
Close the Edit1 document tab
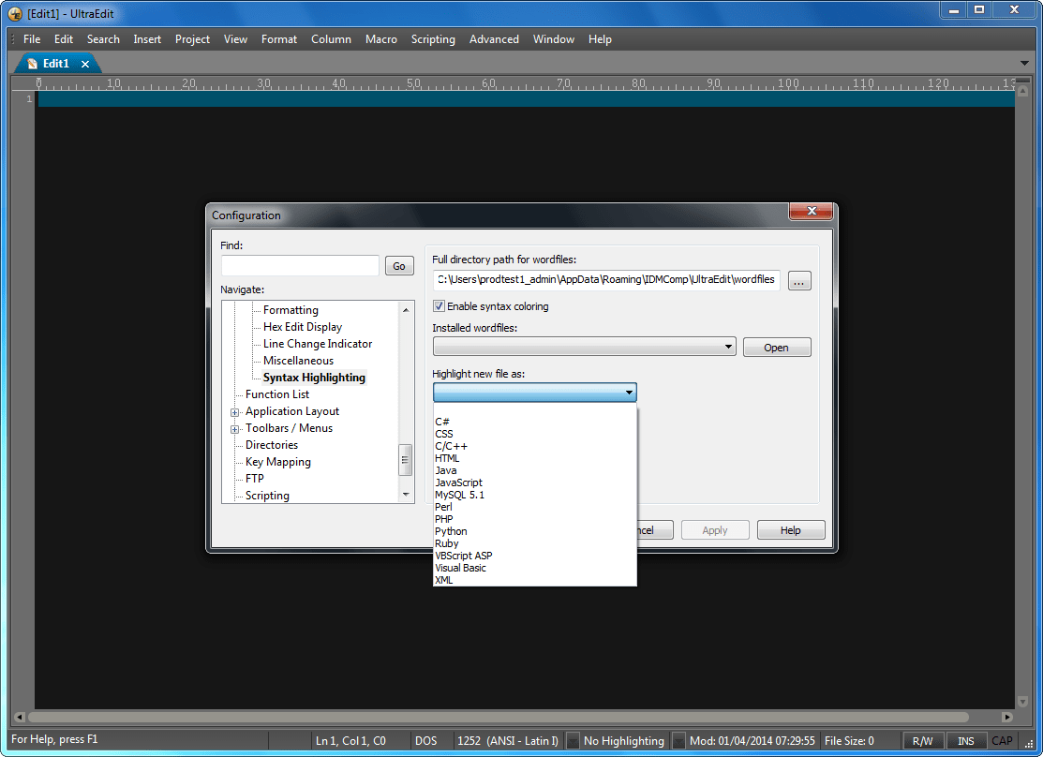[x=85, y=64]
